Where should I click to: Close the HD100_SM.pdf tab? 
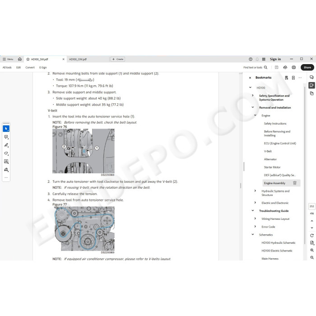(x=63, y=59)
